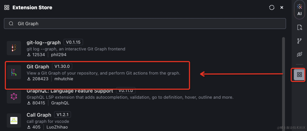Screen dimensions: 307x131
Task: Click the magnifier icon in search box
Action: click(11, 24)
